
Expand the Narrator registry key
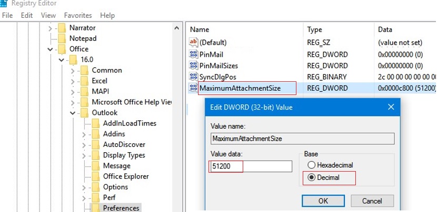click(51, 28)
